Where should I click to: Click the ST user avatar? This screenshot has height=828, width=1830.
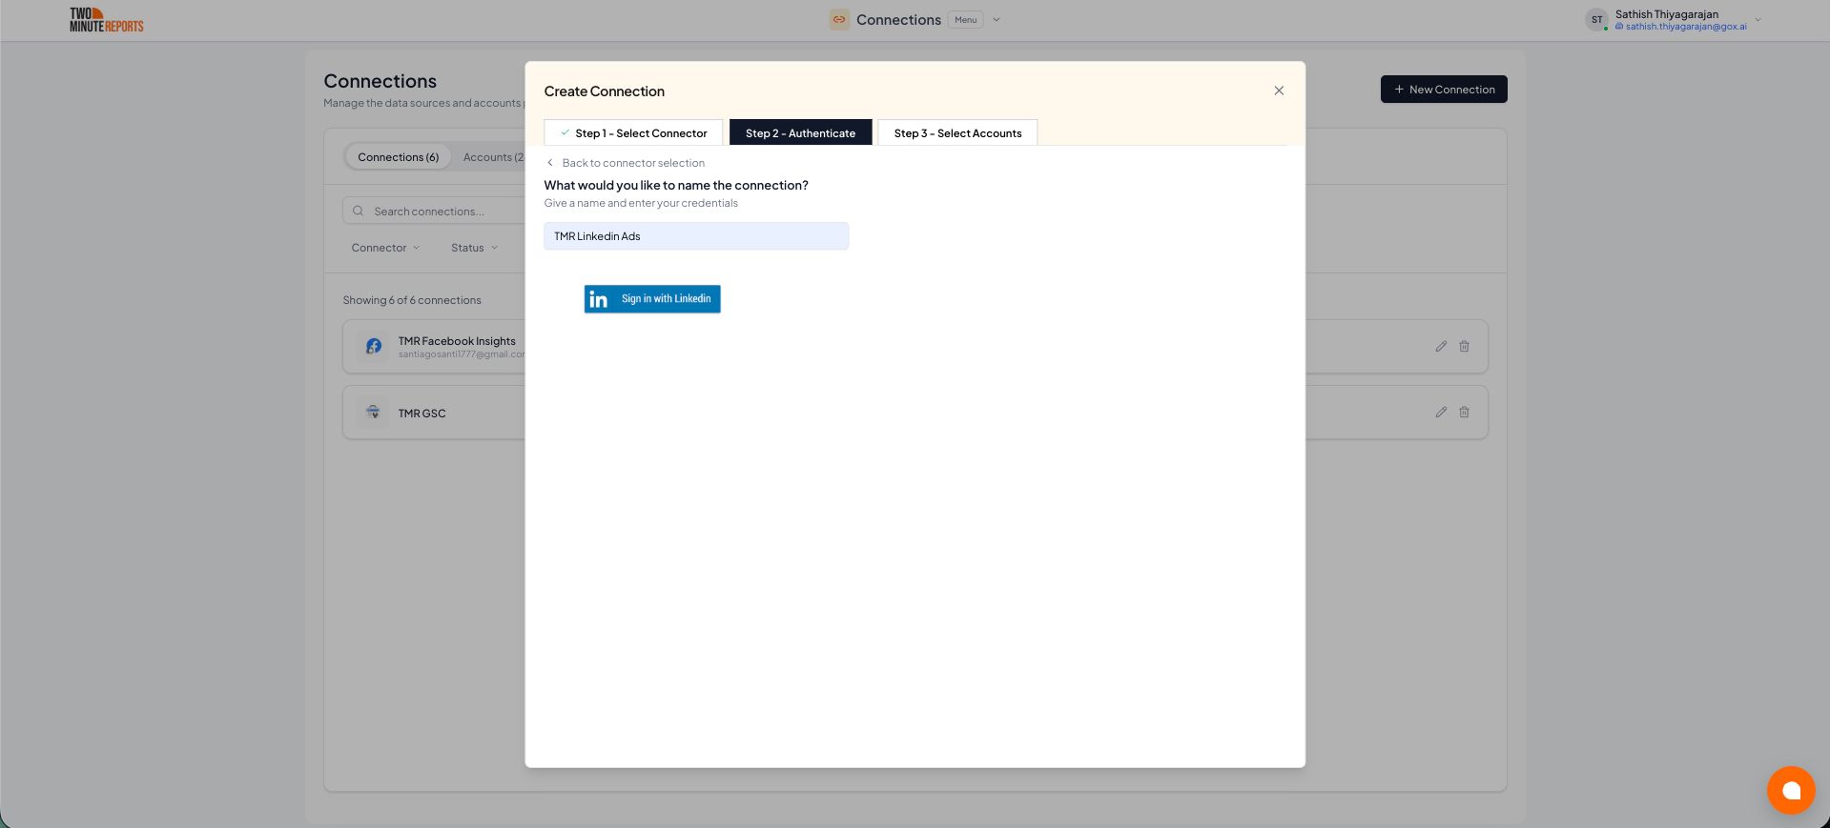coord(1596,20)
